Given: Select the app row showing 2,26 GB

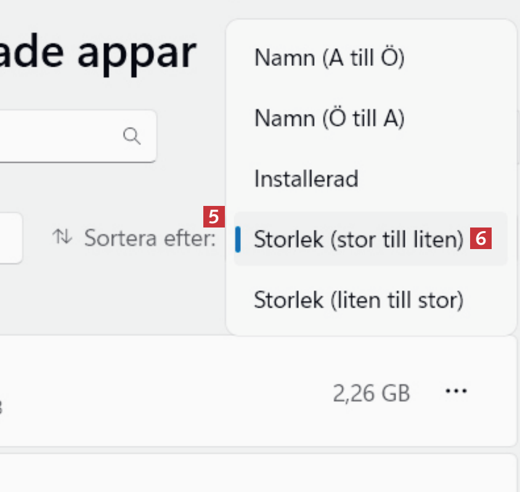Looking at the screenshot, I should click(x=185, y=391).
